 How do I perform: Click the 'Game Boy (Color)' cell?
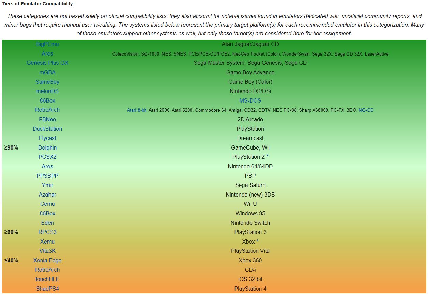pyautogui.click(x=250, y=82)
